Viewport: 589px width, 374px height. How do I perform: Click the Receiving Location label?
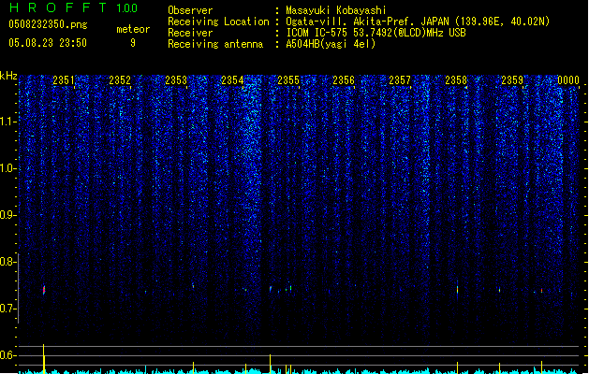coord(218,22)
